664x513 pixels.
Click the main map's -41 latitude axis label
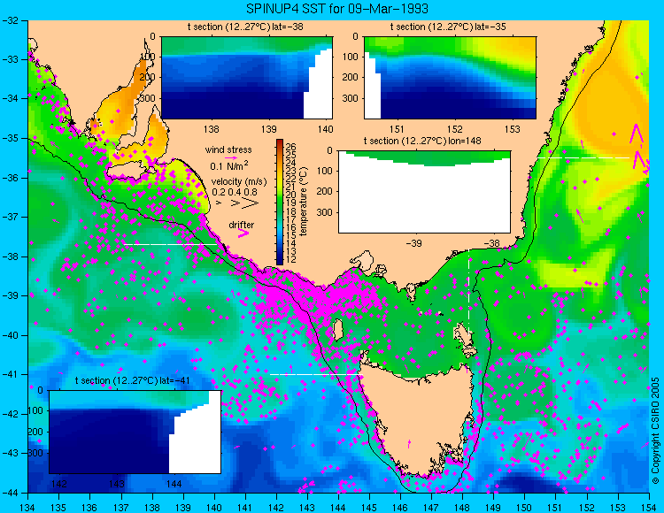(10, 375)
